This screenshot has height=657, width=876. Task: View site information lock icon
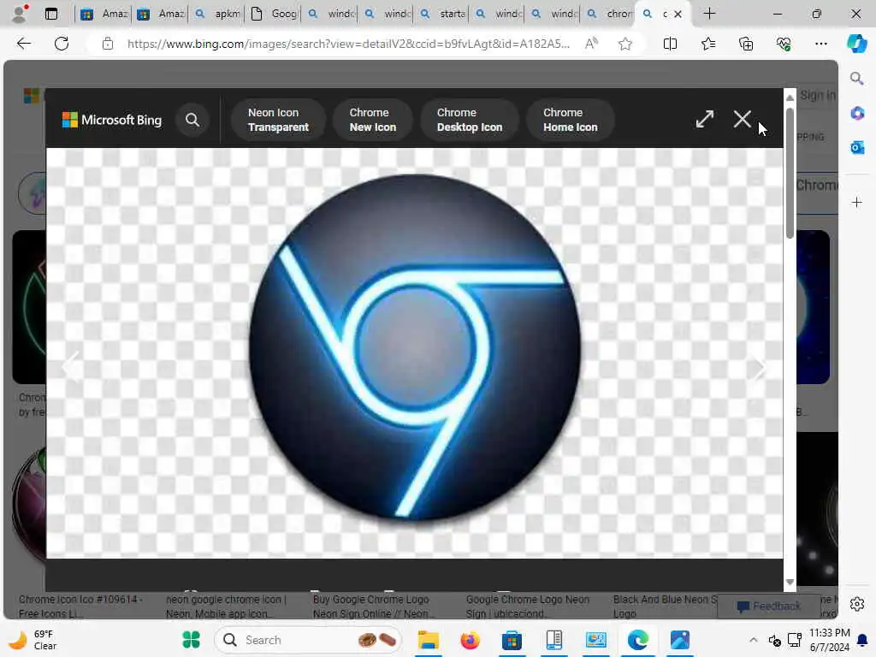[108, 44]
